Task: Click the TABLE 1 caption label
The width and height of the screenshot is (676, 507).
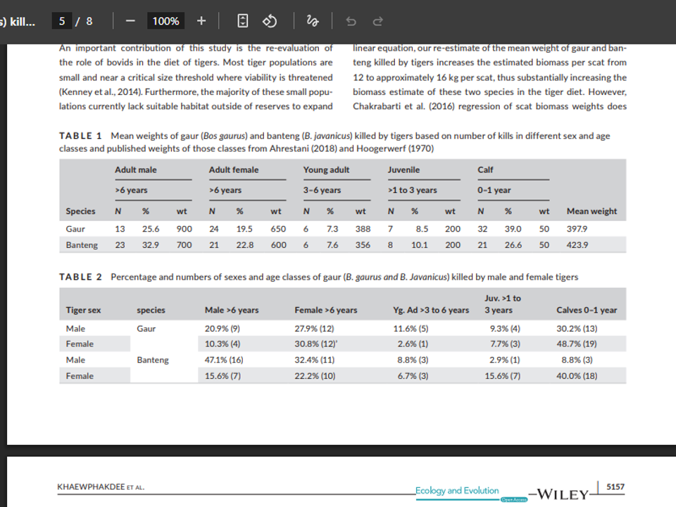Action: pyautogui.click(x=80, y=136)
